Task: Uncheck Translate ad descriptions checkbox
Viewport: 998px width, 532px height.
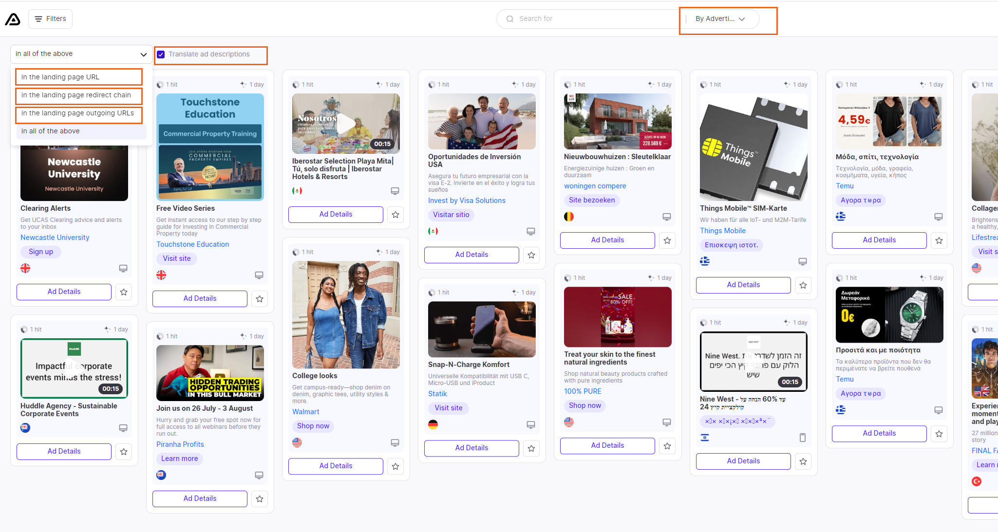Action: [x=161, y=55]
